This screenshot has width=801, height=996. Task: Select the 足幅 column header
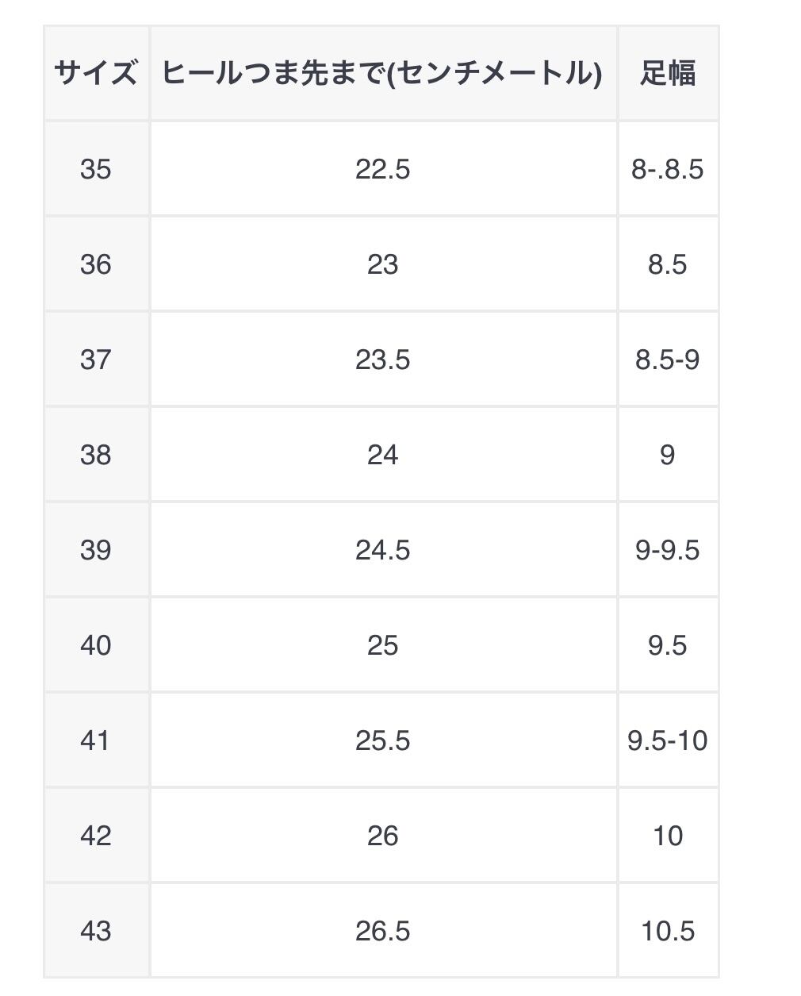(668, 73)
